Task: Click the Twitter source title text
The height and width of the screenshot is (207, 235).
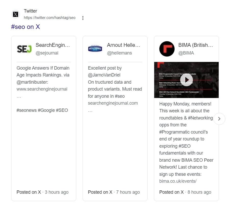Action: [30, 11]
